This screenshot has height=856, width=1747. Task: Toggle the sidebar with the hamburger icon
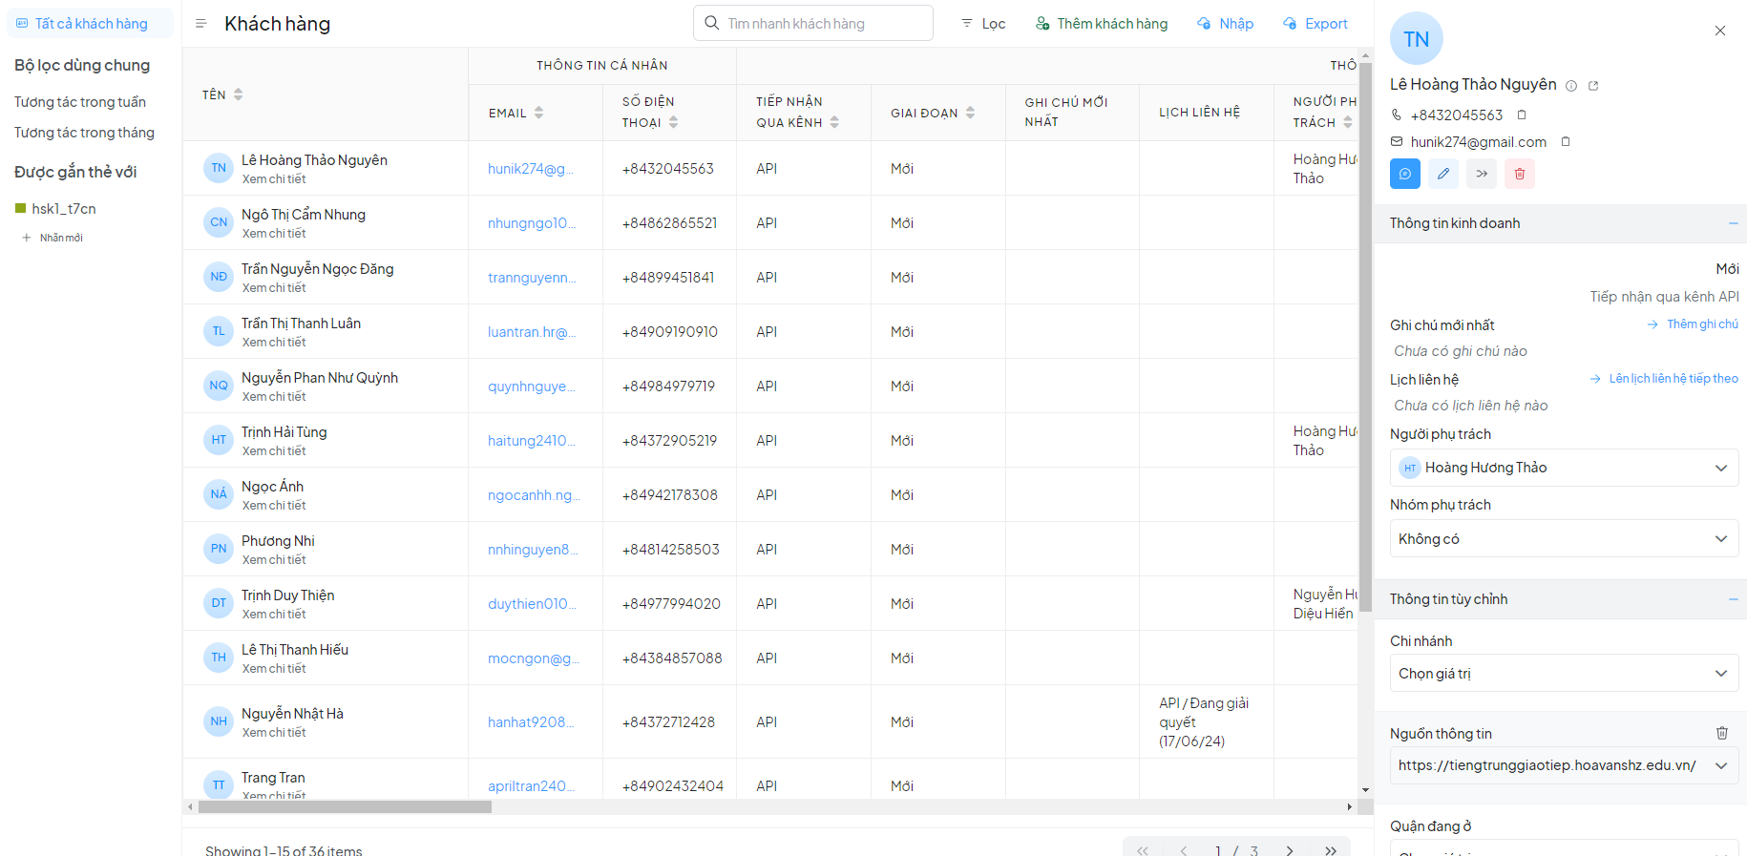(x=200, y=24)
